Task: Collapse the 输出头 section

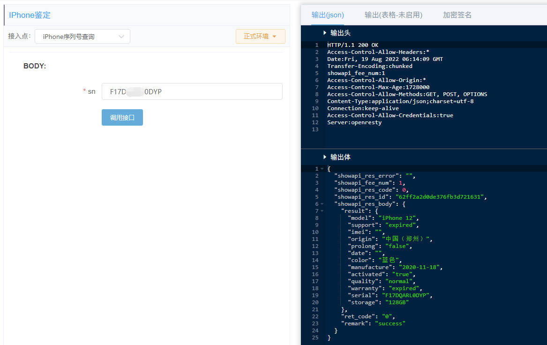Action: [325, 33]
